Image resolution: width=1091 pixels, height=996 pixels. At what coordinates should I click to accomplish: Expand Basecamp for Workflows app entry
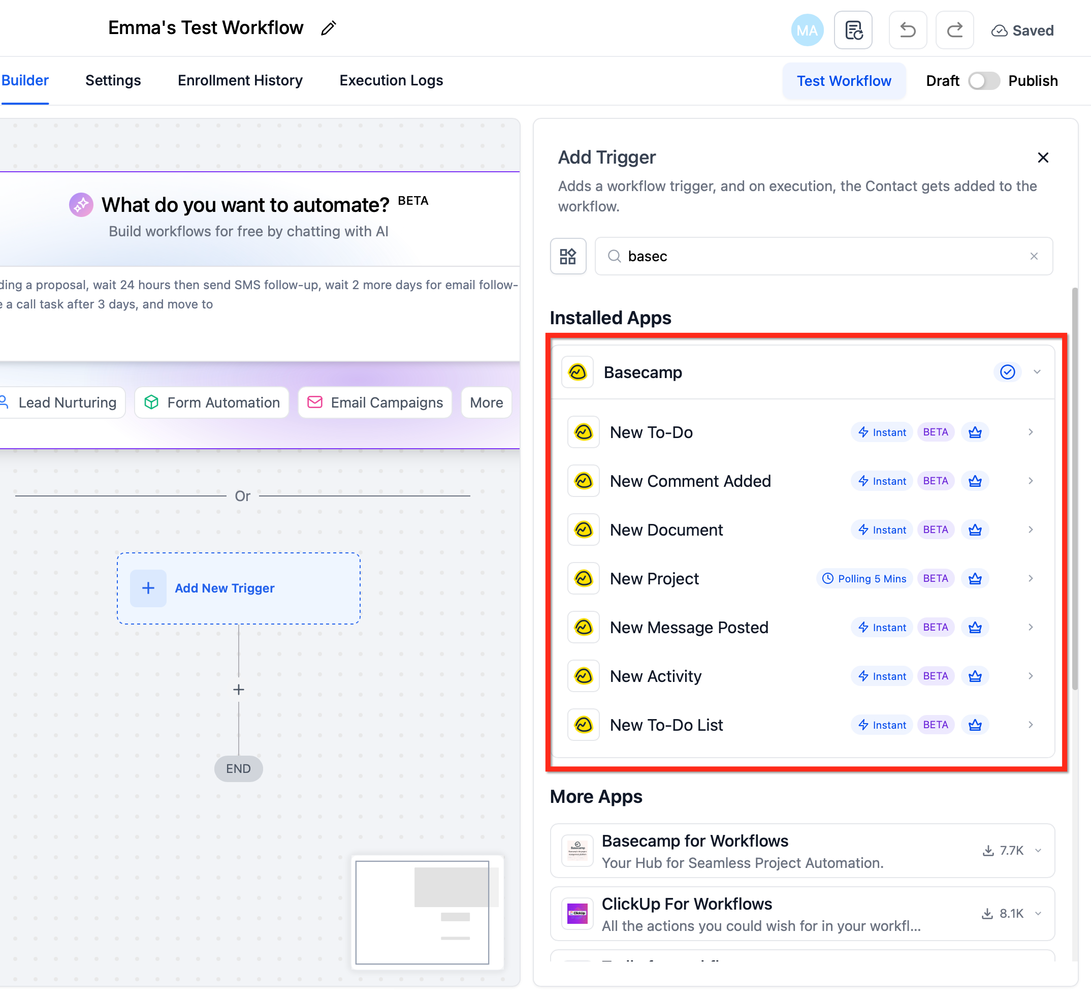pos(1038,850)
